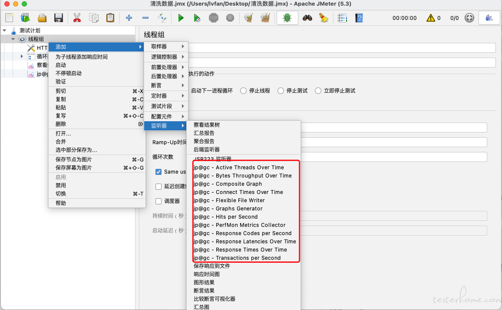Add jp@gc - Transactions per Second
This screenshot has height=310, width=502.
tap(244, 258)
